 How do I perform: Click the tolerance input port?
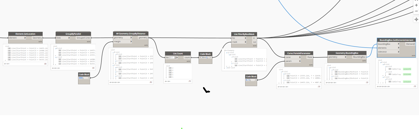click(388, 52)
